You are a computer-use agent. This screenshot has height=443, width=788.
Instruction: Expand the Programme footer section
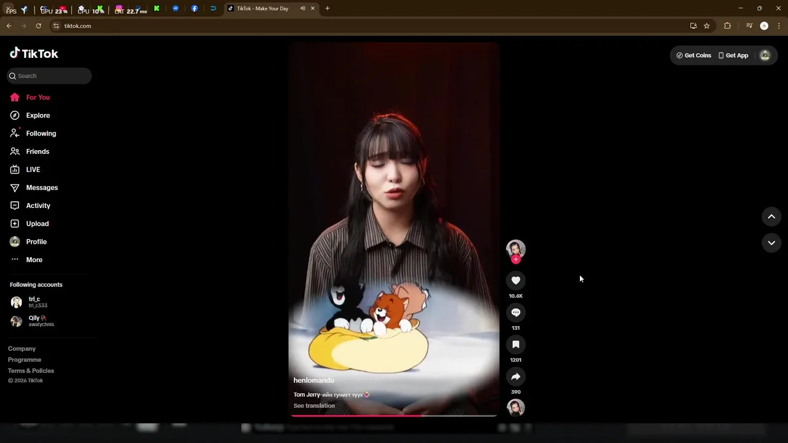pos(25,360)
